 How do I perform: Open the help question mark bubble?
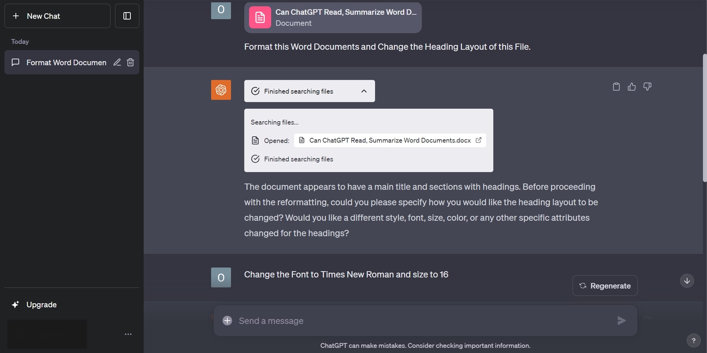(x=694, y=340)
